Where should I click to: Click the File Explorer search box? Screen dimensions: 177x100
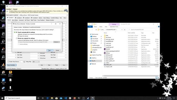[143, 30]
